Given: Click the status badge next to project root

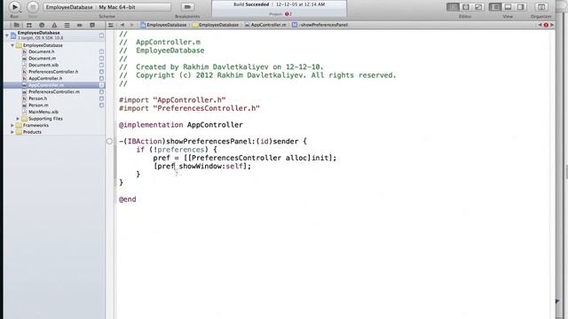Looking at the screenshot, I should click(101, 35).
